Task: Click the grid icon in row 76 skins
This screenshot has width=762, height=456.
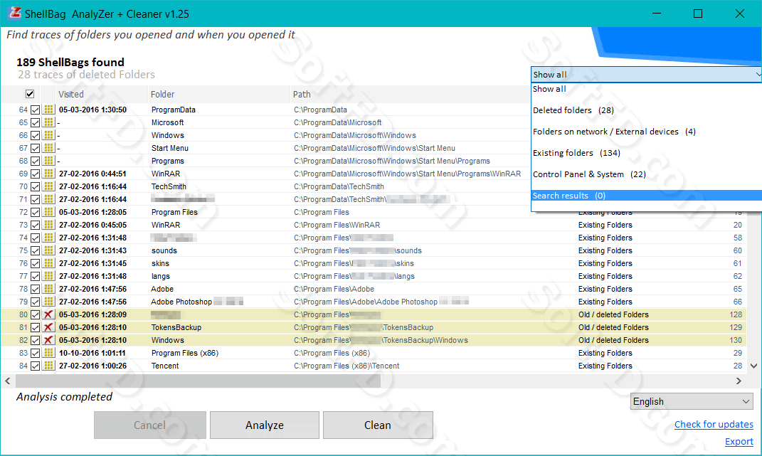Action: 48,263
